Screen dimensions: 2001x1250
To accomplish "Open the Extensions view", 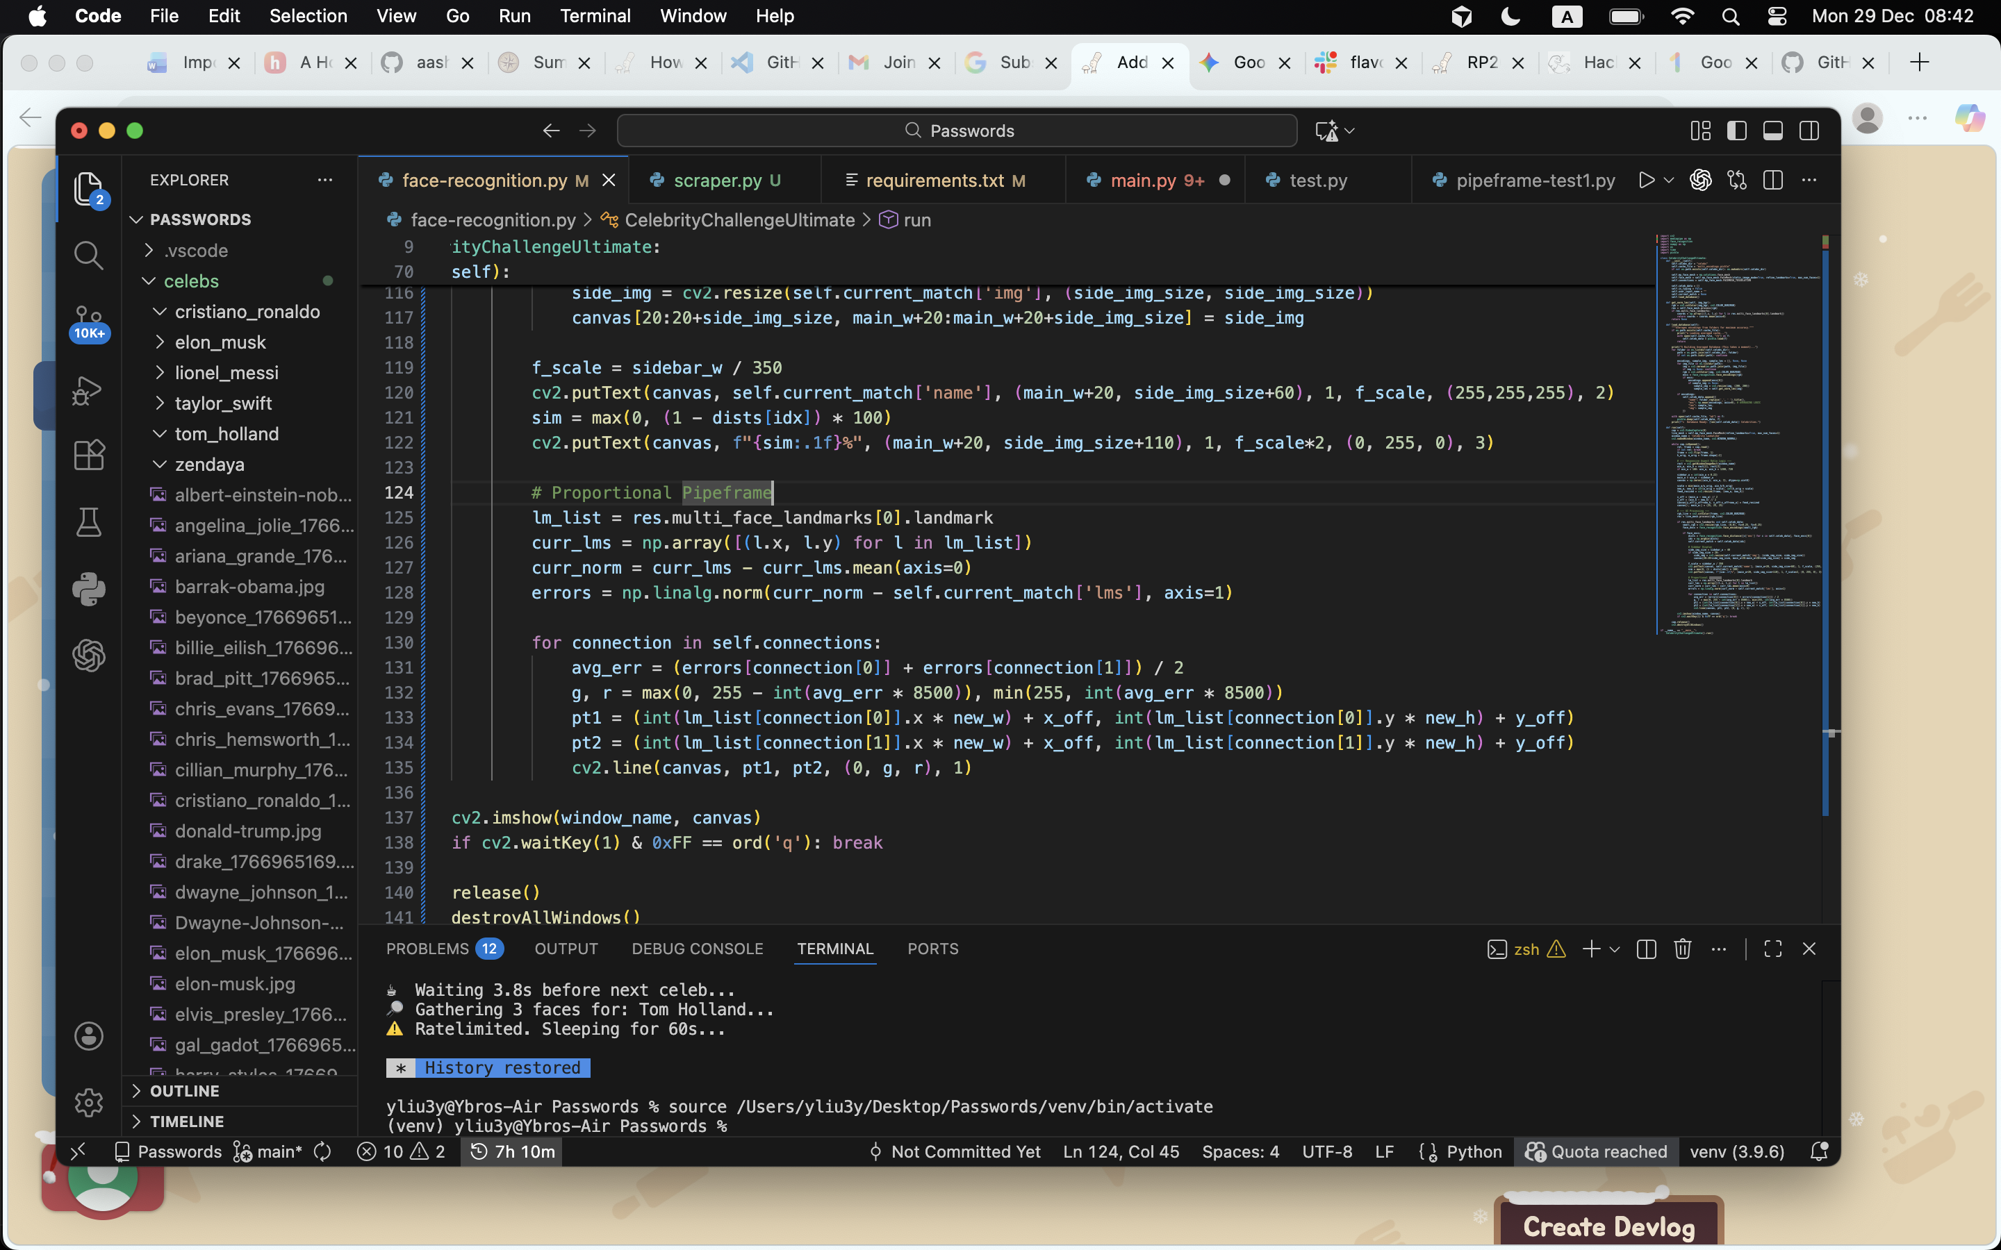I will point(88,455).
